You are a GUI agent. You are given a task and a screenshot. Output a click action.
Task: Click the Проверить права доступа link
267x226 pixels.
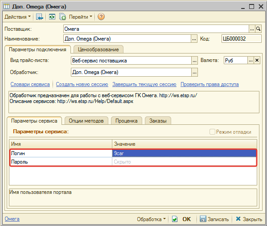[x=209, y=84]
